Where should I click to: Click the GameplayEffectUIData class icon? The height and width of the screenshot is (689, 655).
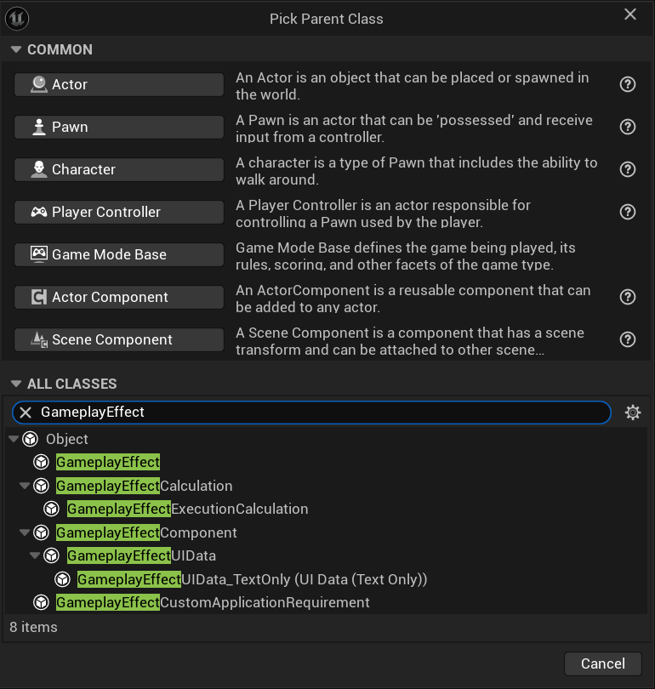[x=52, y=555]
